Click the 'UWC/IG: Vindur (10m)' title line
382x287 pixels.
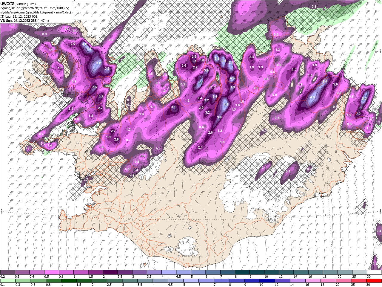click(x=19, y=4)
